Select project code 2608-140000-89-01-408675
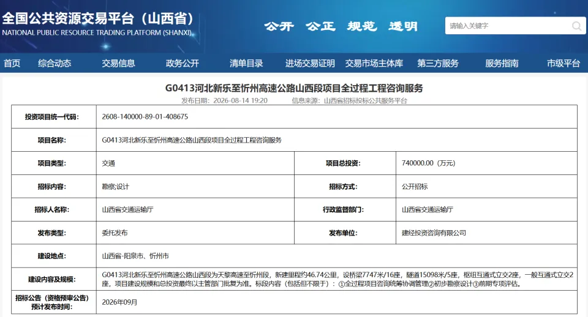This screenshot has height=317, width=588. 145,116
